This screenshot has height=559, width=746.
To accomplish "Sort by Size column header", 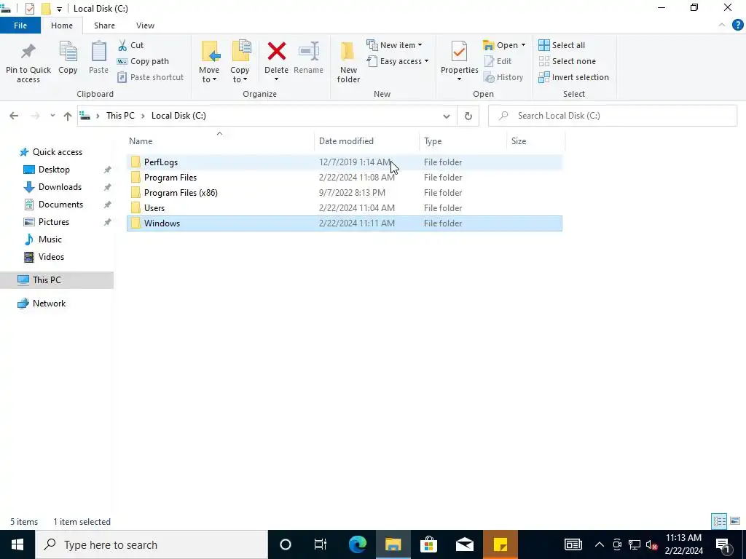I will click(535, 141).
